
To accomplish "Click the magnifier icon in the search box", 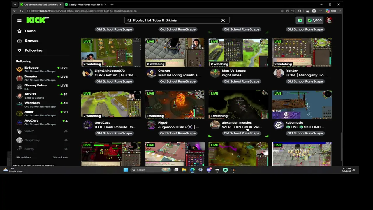I will pos(129,20).
